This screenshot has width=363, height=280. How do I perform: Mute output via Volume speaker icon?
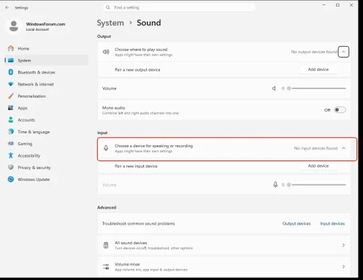[274, 88]
